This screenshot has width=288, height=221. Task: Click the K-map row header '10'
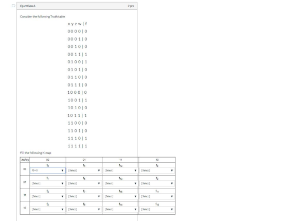[x=25, y=208]
